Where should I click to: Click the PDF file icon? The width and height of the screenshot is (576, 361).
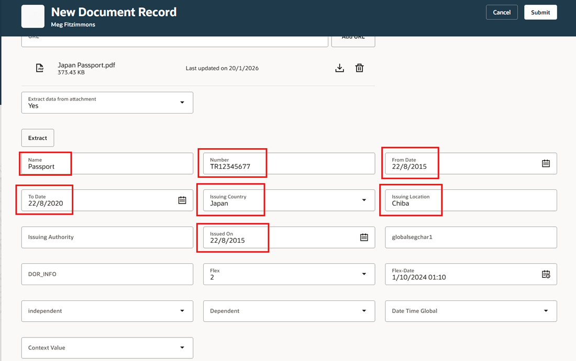coord(40,68)
